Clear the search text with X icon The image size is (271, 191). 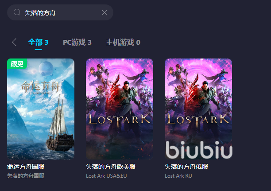pos(105,12)
